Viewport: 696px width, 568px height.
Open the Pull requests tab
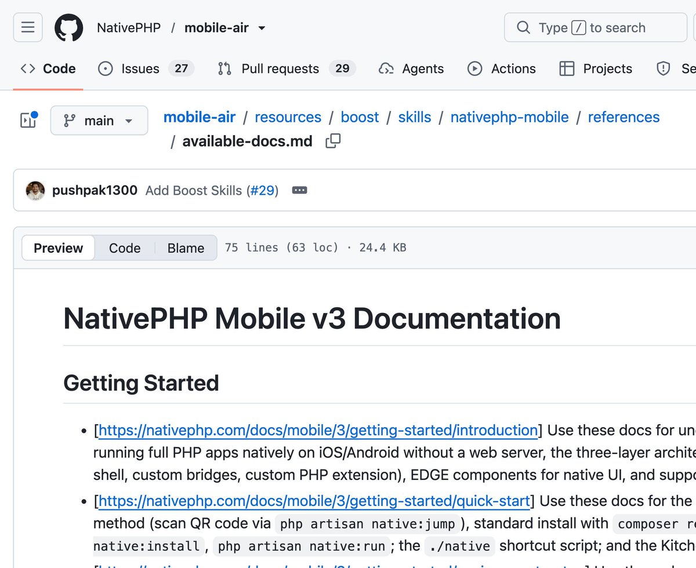287,68
